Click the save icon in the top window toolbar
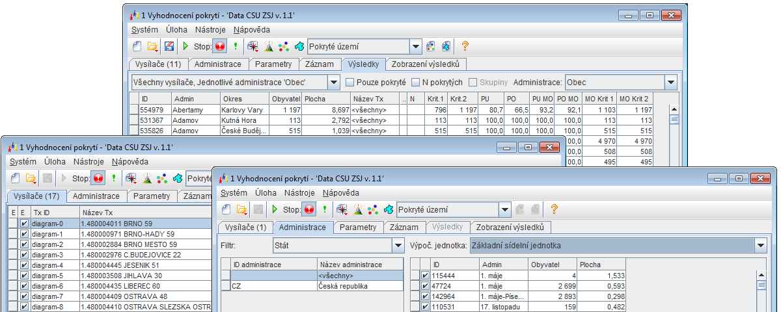This screenshot has height=312, width=781. point(169,47)
